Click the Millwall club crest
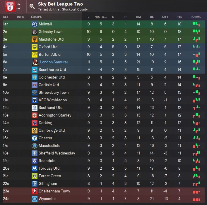207x205 pixels. click(x=35, y=24)
